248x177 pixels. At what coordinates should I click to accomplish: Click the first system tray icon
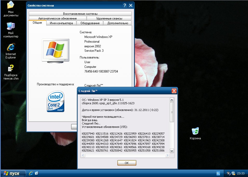(x=228, y=174)
